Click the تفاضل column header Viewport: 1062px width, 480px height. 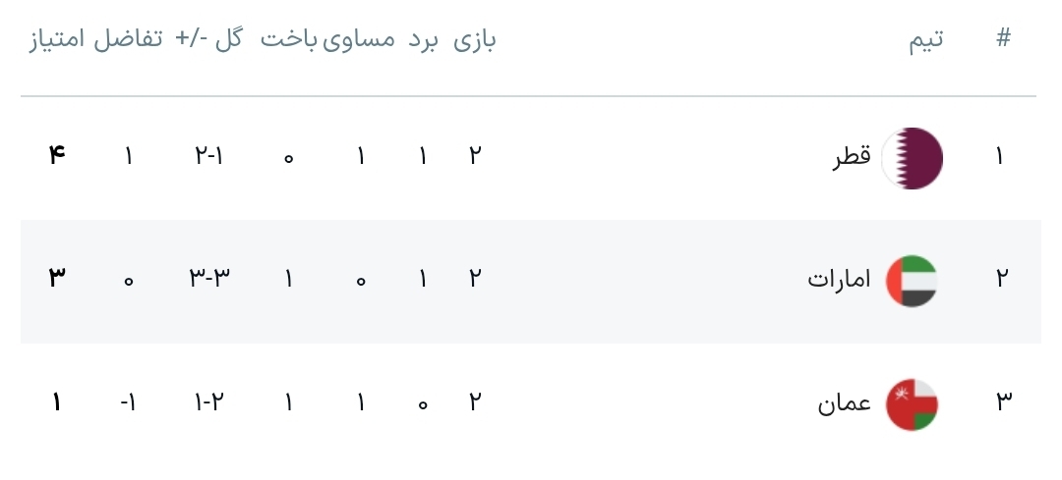[128, 40]
